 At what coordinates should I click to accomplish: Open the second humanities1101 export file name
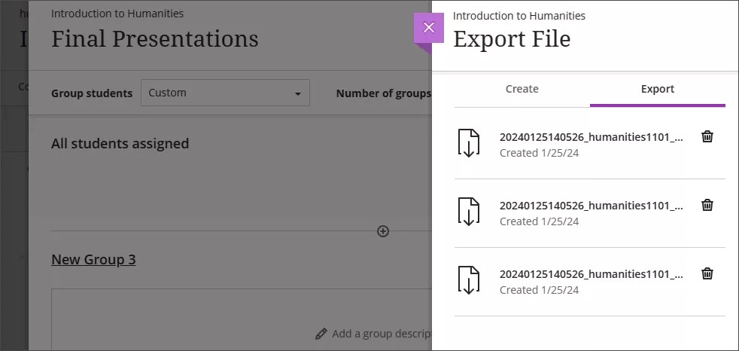click(591, 206)
